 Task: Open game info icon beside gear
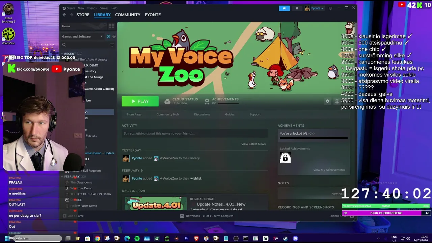[337, 101]
